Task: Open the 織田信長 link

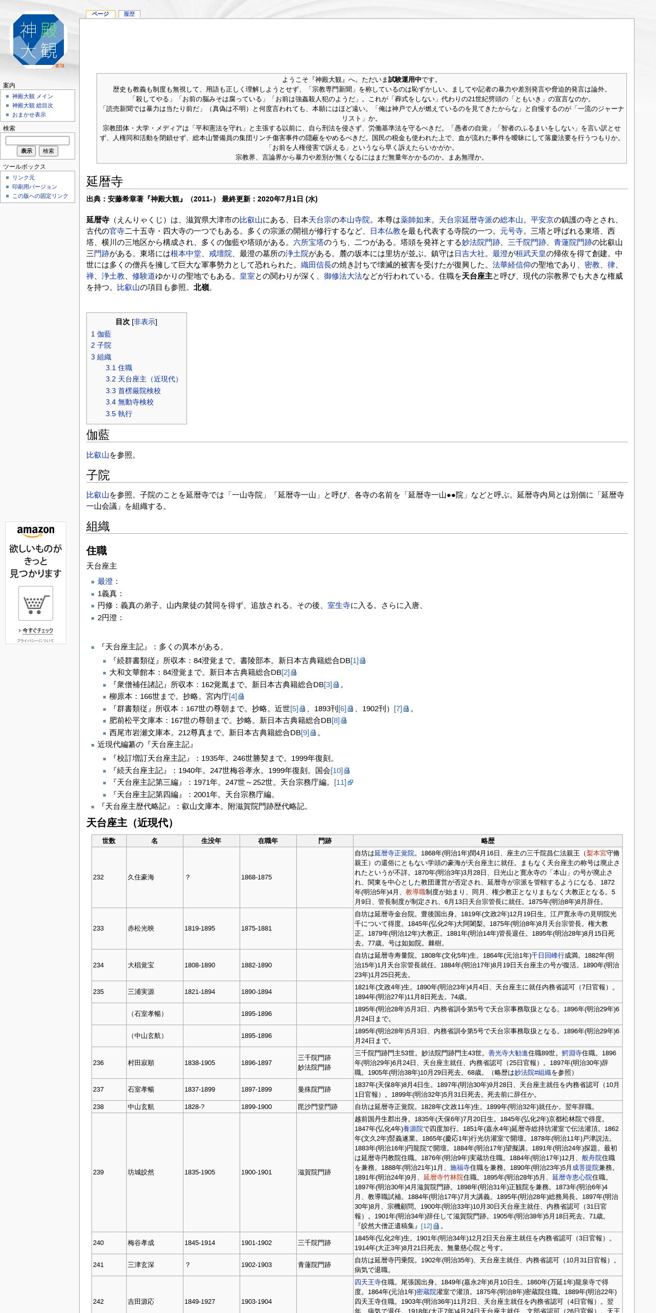Action: tap(316, 265)
